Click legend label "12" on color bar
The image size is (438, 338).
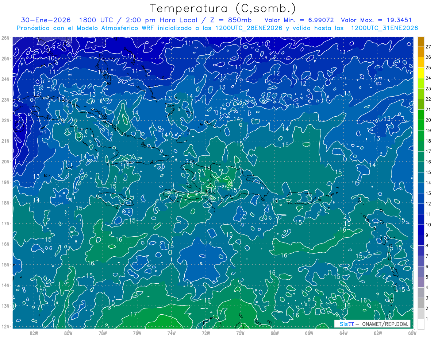click(x=428, y=204)
